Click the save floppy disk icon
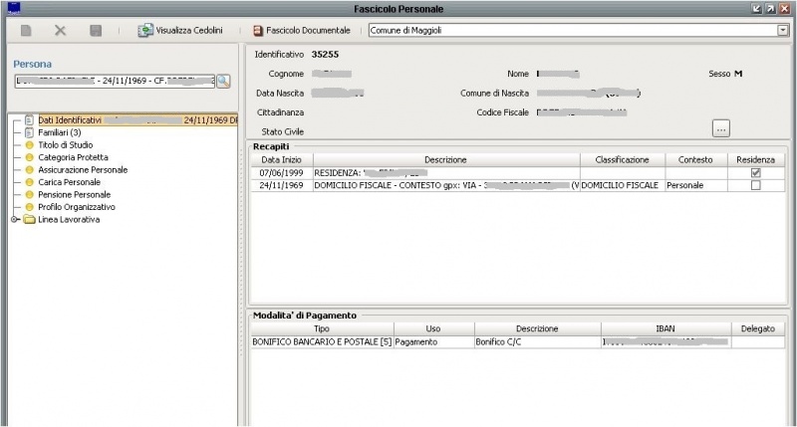 point(96,31)
